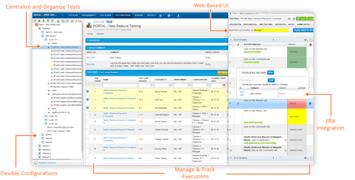Image resolution: width=355 pixels, height=180 pixels.
Task: Open the settings gear in top navigation
Action: point(161,15)
